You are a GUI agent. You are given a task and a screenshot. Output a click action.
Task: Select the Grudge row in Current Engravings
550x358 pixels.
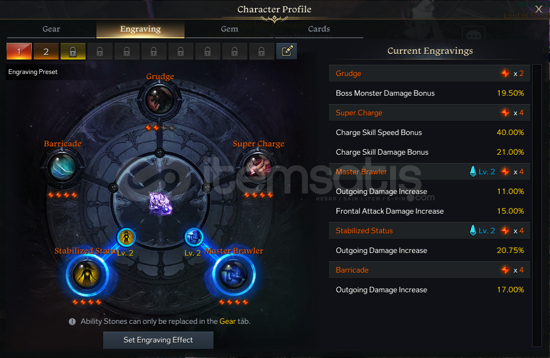point(429,73)
